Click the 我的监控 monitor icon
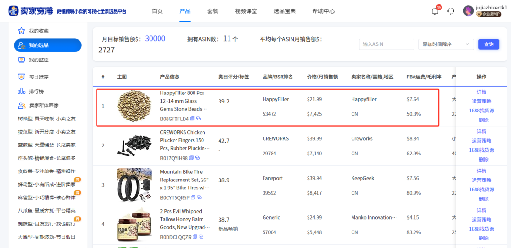 [21, 60]
